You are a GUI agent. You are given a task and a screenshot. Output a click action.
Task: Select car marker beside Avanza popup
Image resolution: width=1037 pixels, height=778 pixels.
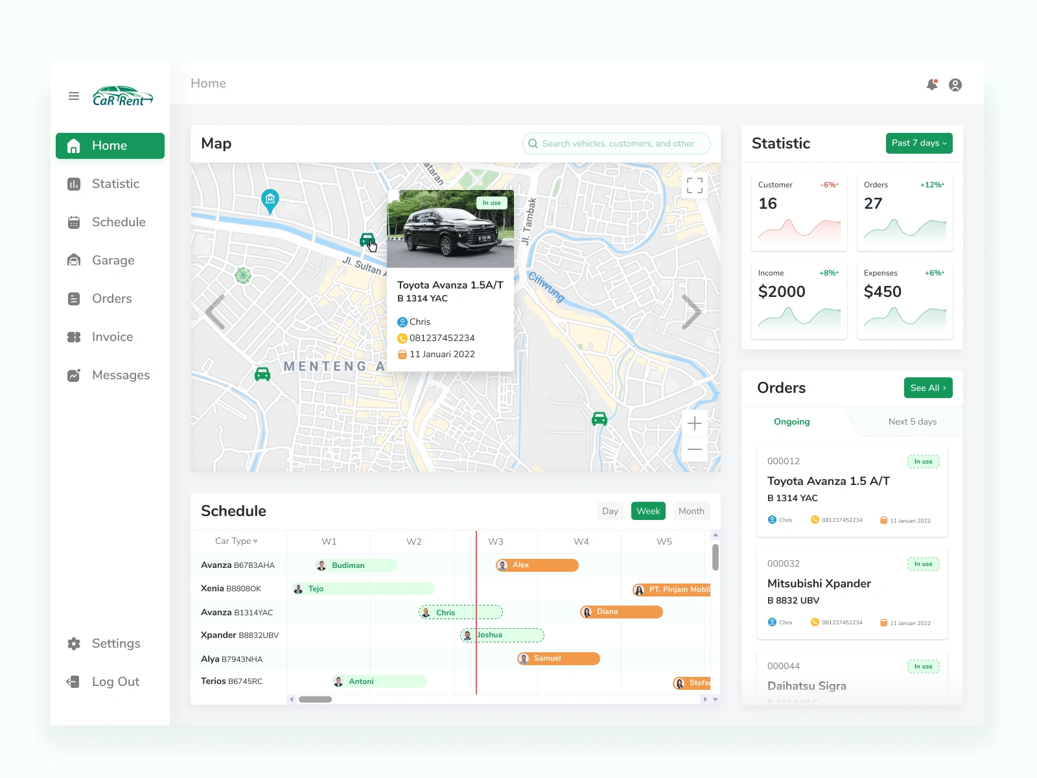[x=367, y=240]
